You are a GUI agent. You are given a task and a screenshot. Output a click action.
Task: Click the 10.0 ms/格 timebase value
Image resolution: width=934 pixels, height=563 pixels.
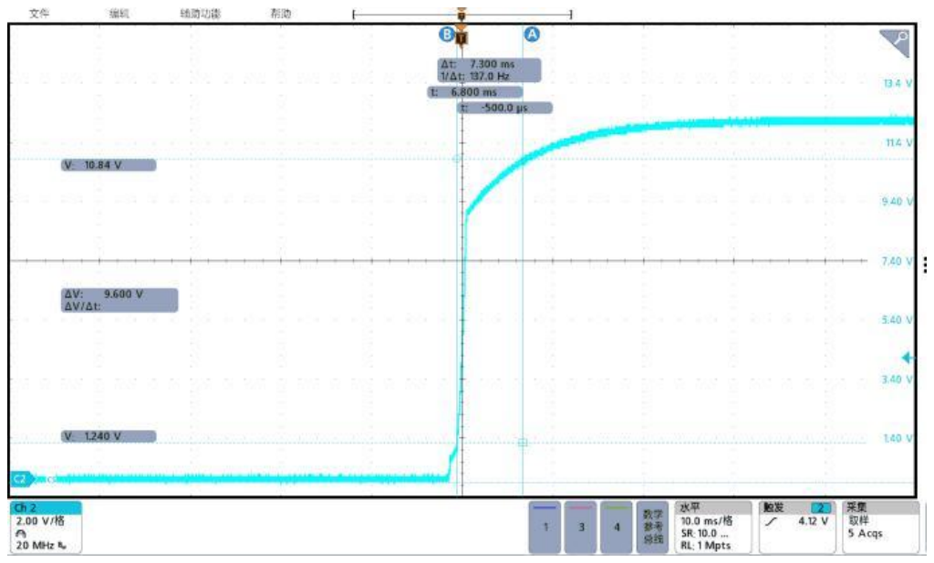tap(707, 521)
